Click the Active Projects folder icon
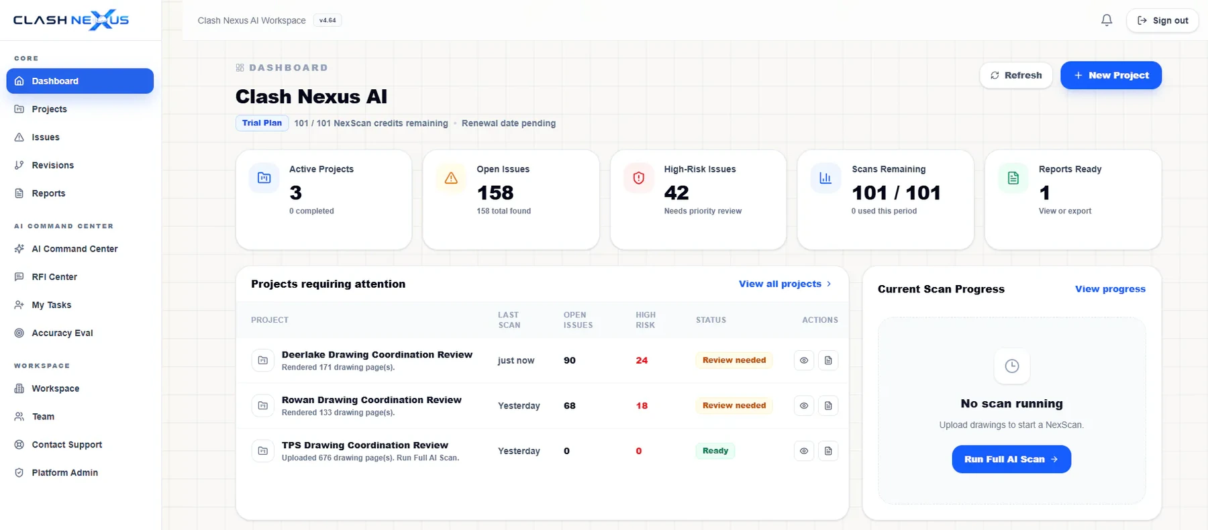This screenshot has height=530, width=1208. point(264,178)
